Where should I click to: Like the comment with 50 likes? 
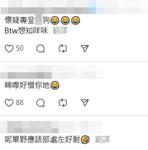[9, 48]
